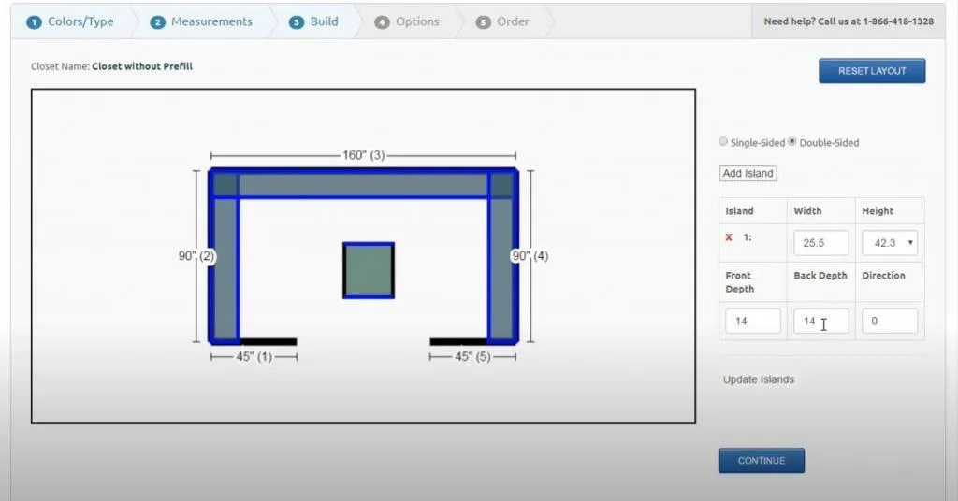958x501 pixels.
Task: Click the 90" (4) right wall label
Action: point(530,255)
